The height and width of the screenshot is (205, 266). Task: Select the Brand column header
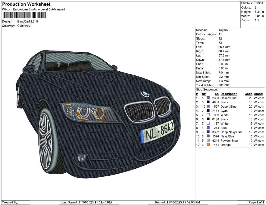click(258, 94)
